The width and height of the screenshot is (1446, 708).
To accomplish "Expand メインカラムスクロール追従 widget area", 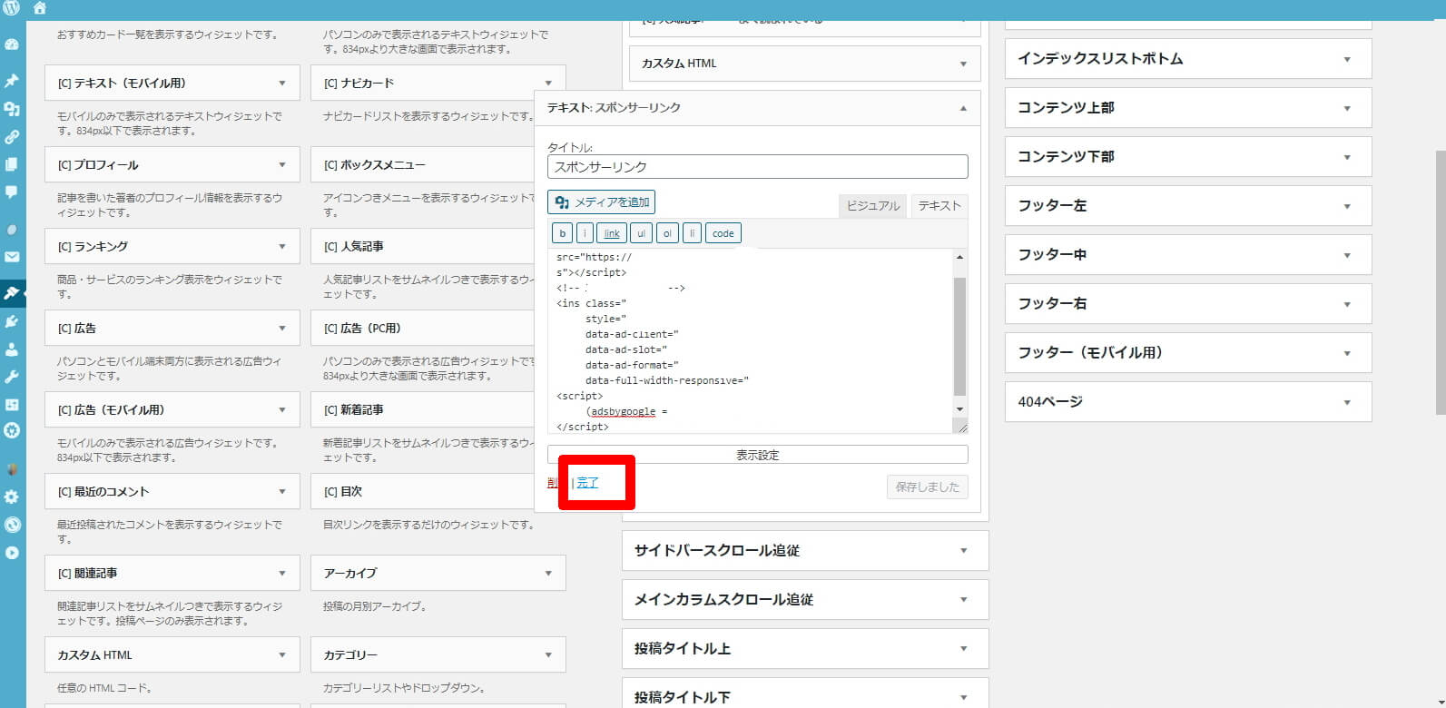I will tap(805, 599).
